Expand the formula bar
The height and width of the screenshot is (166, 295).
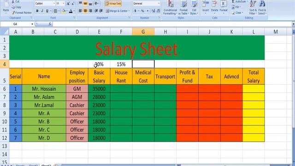(293, 24)
